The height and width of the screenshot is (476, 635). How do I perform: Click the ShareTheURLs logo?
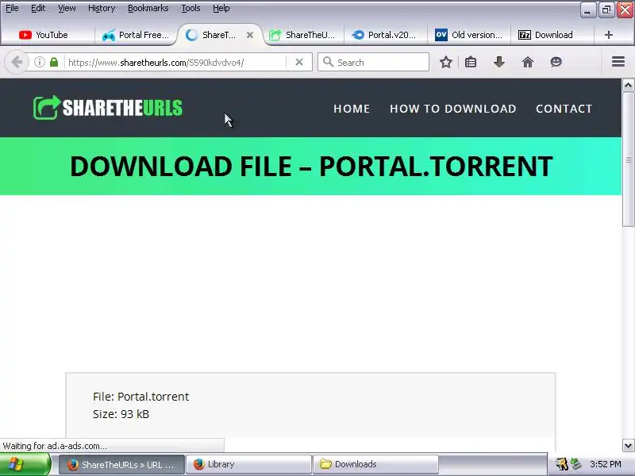(108, 108)
